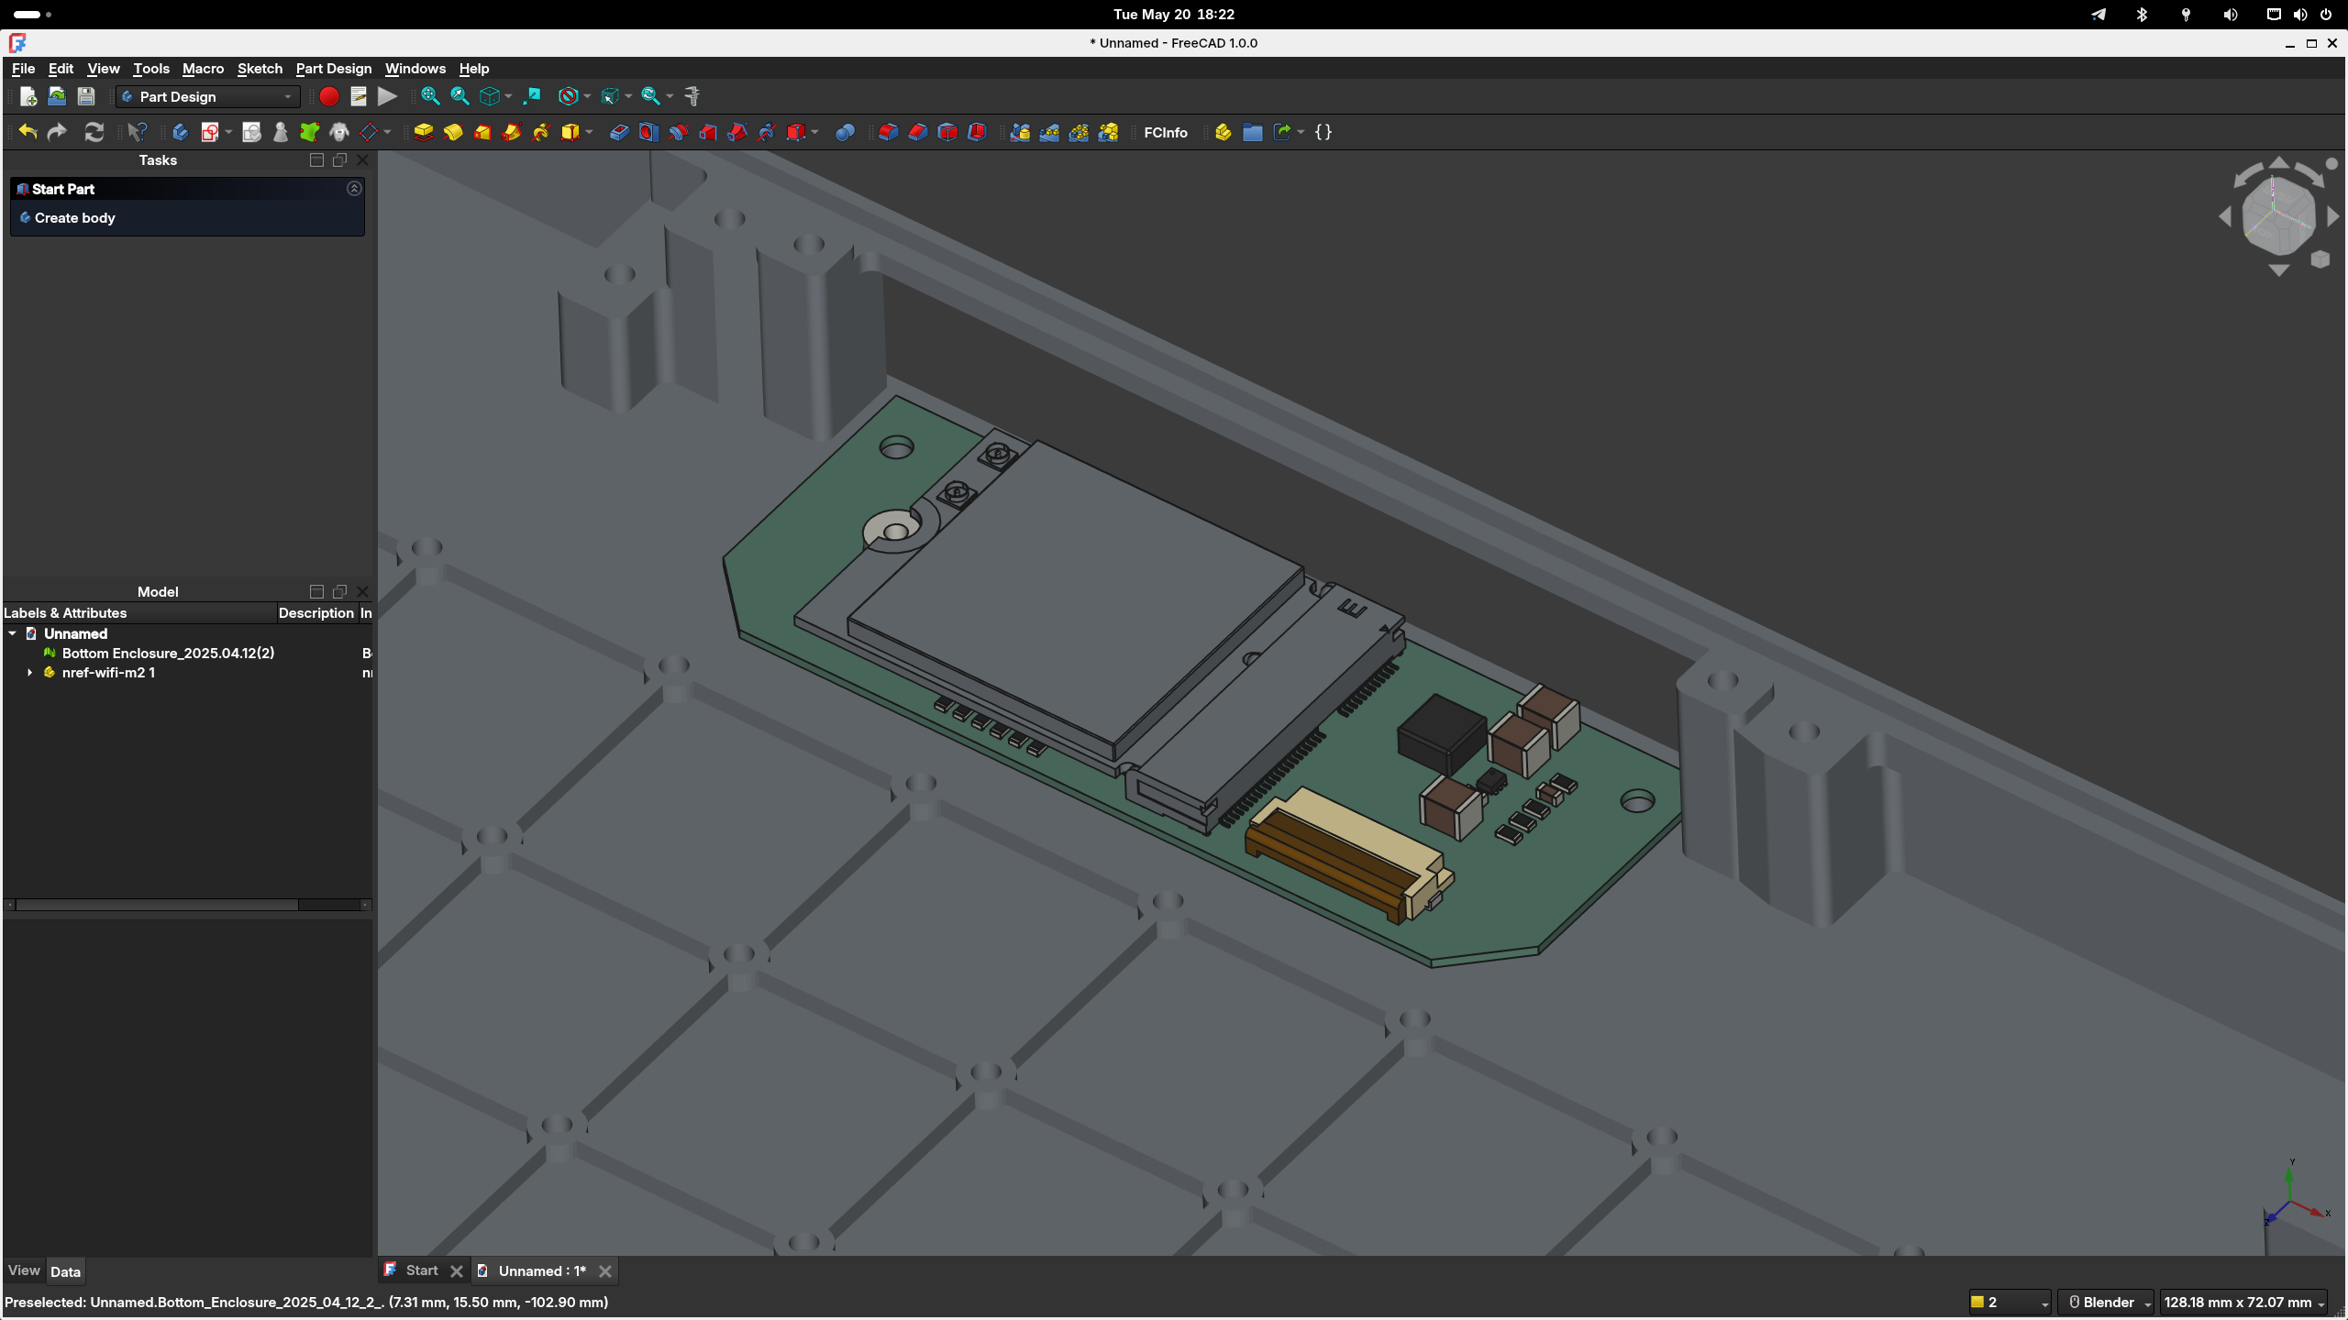Toggle Tasks panel floating window button
Screen dimensions: 2348x1320
pyautogui.click(x=339, y=160)
